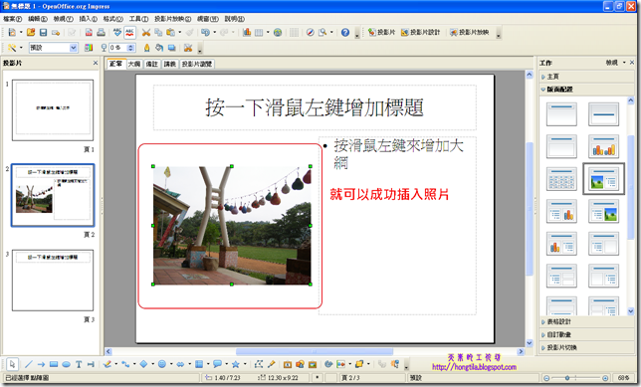This screenshot has width=641, height=387.
Task: Select the Line drawing tool
Action: (28, 364)
